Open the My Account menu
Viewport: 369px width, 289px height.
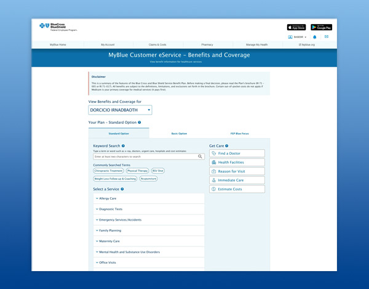[108, 44]
